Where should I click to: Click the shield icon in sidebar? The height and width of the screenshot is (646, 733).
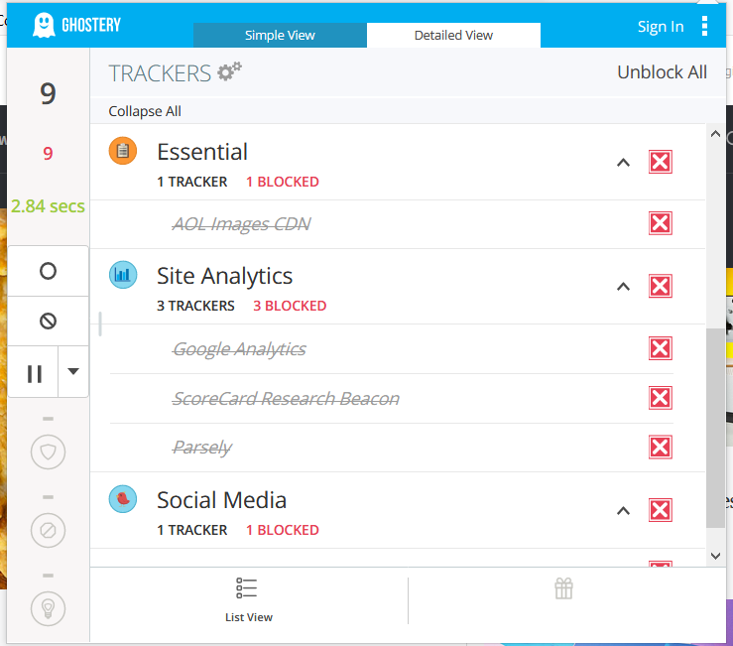pyautogui.click(x=48, y=452)
